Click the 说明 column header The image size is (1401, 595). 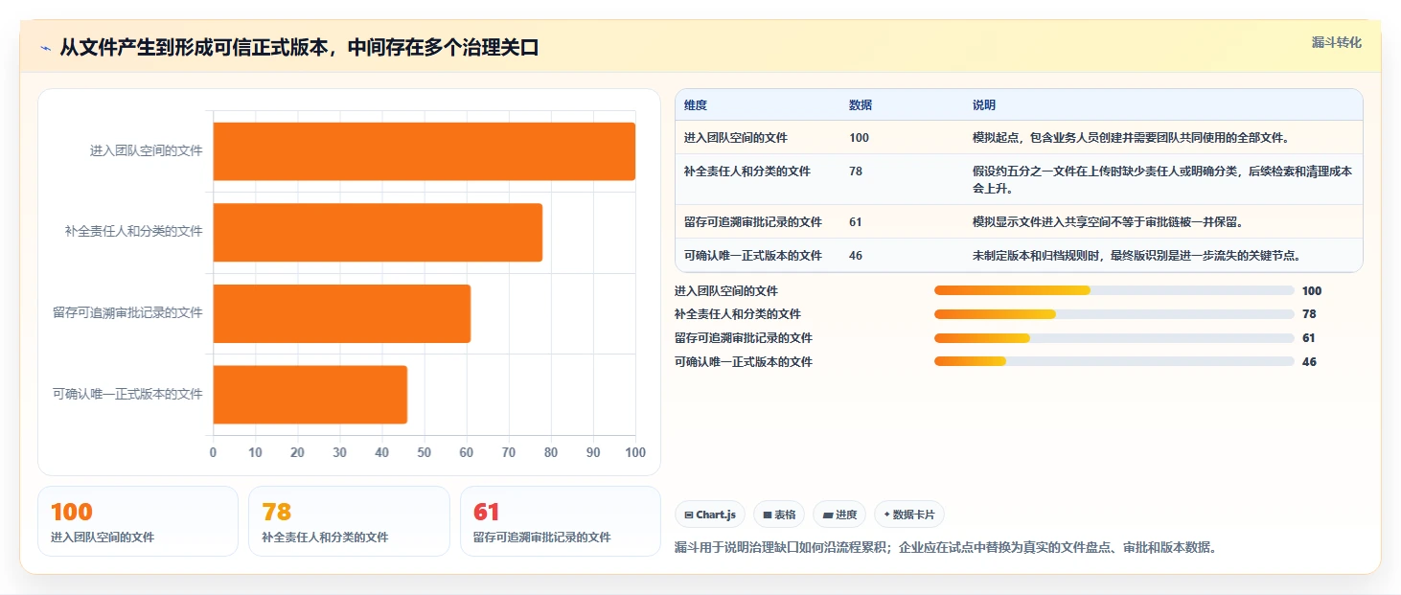(984, 105)
